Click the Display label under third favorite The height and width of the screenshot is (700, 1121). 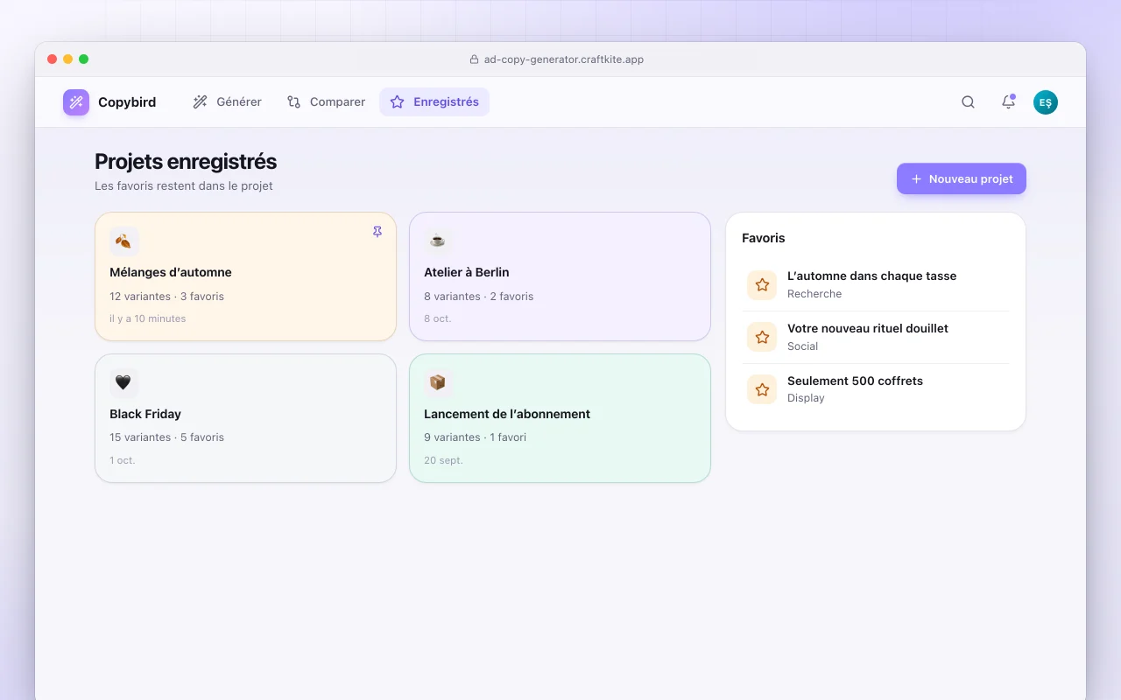click(x=806, y=398)
